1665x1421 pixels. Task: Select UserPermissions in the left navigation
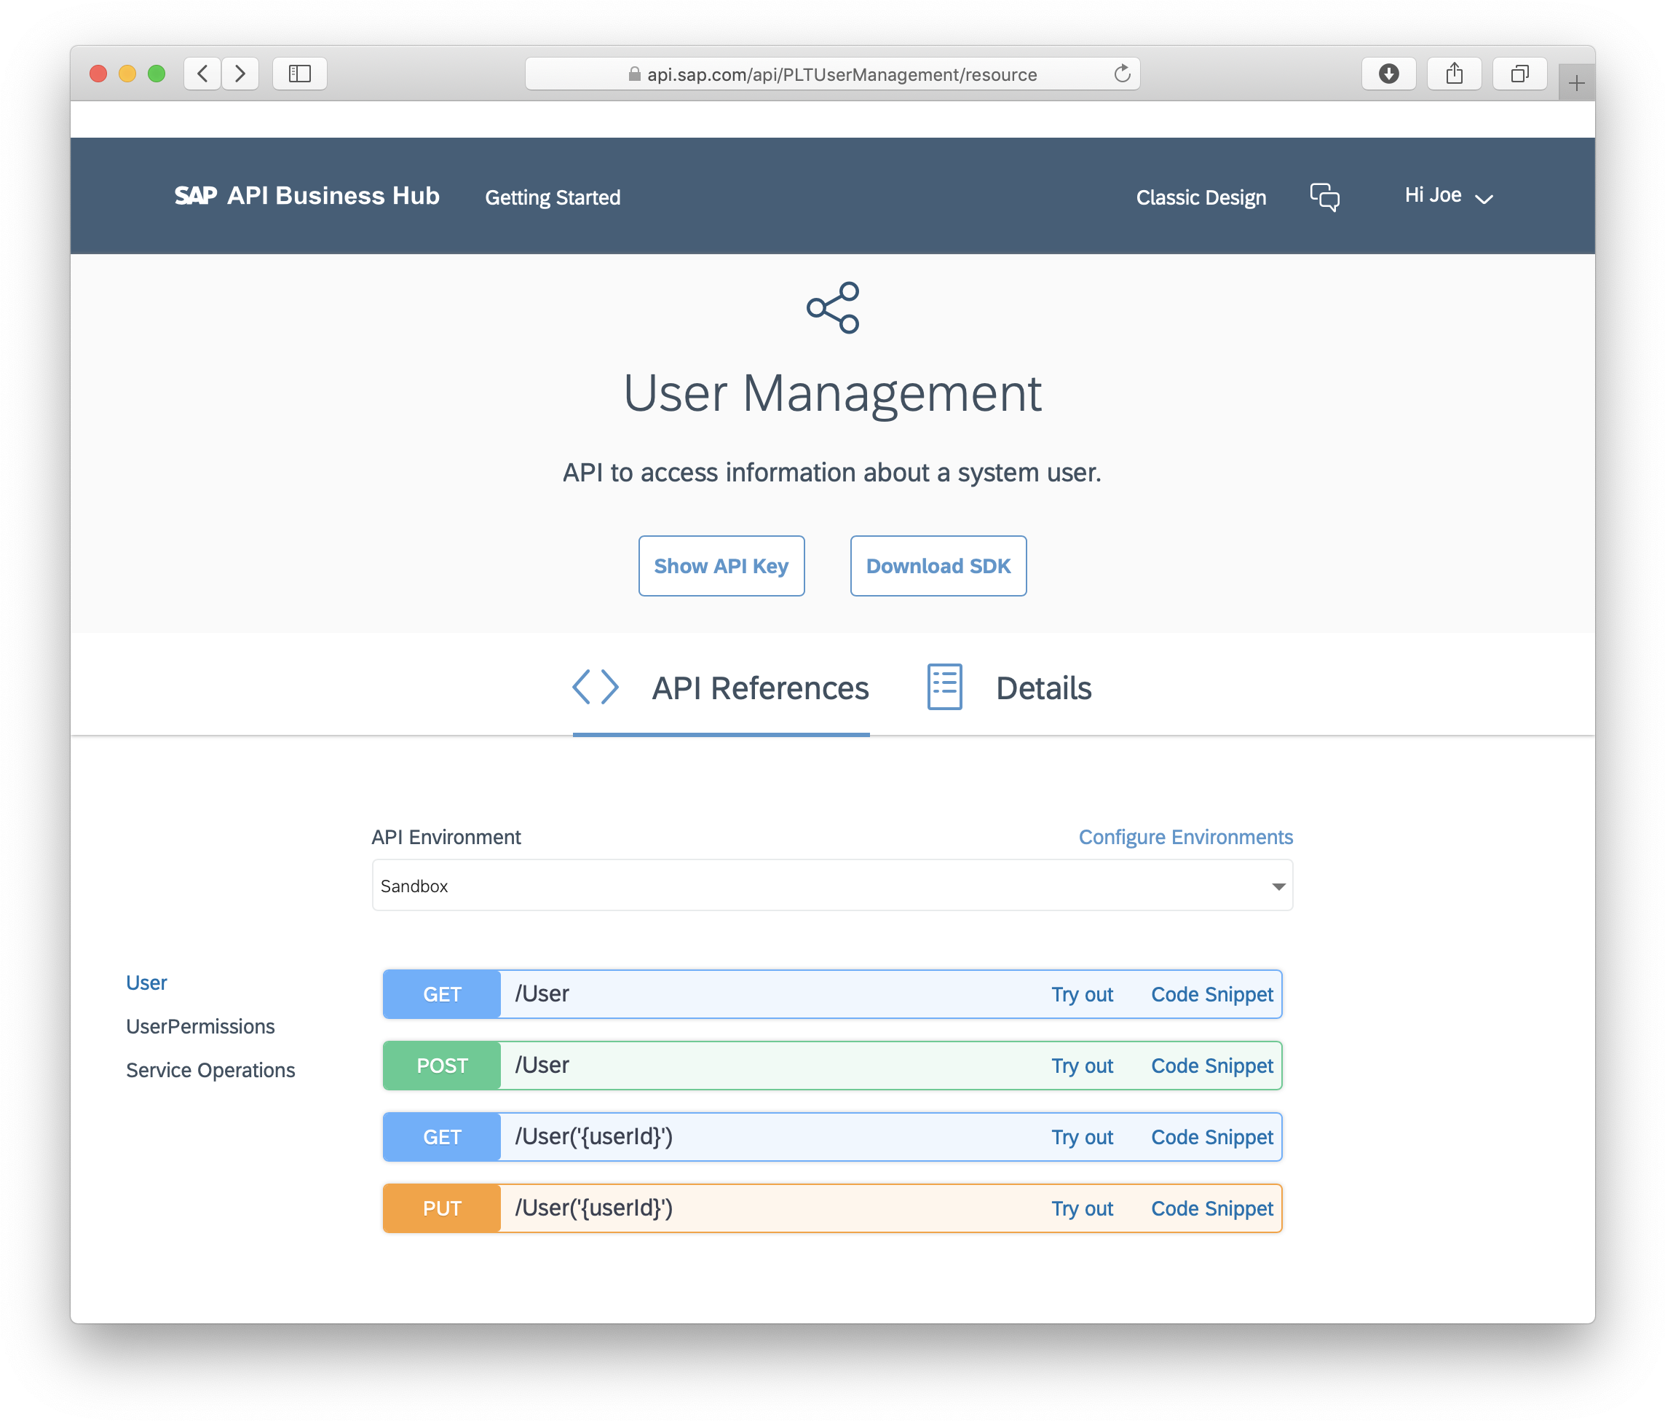click(200, 1026)
